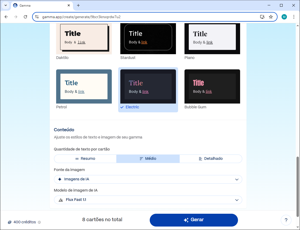Image resolution: width=300 pixels, height=230 pixels.
Task: Expand the Imagens de IA dropdown
Action: [148, 179]
